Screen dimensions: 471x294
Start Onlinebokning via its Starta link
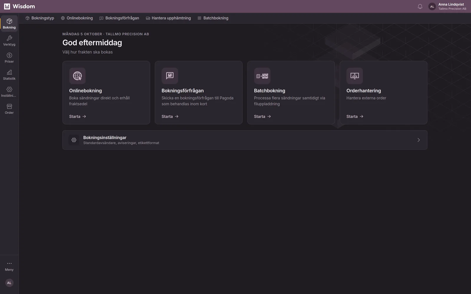(x=78, y=116)
